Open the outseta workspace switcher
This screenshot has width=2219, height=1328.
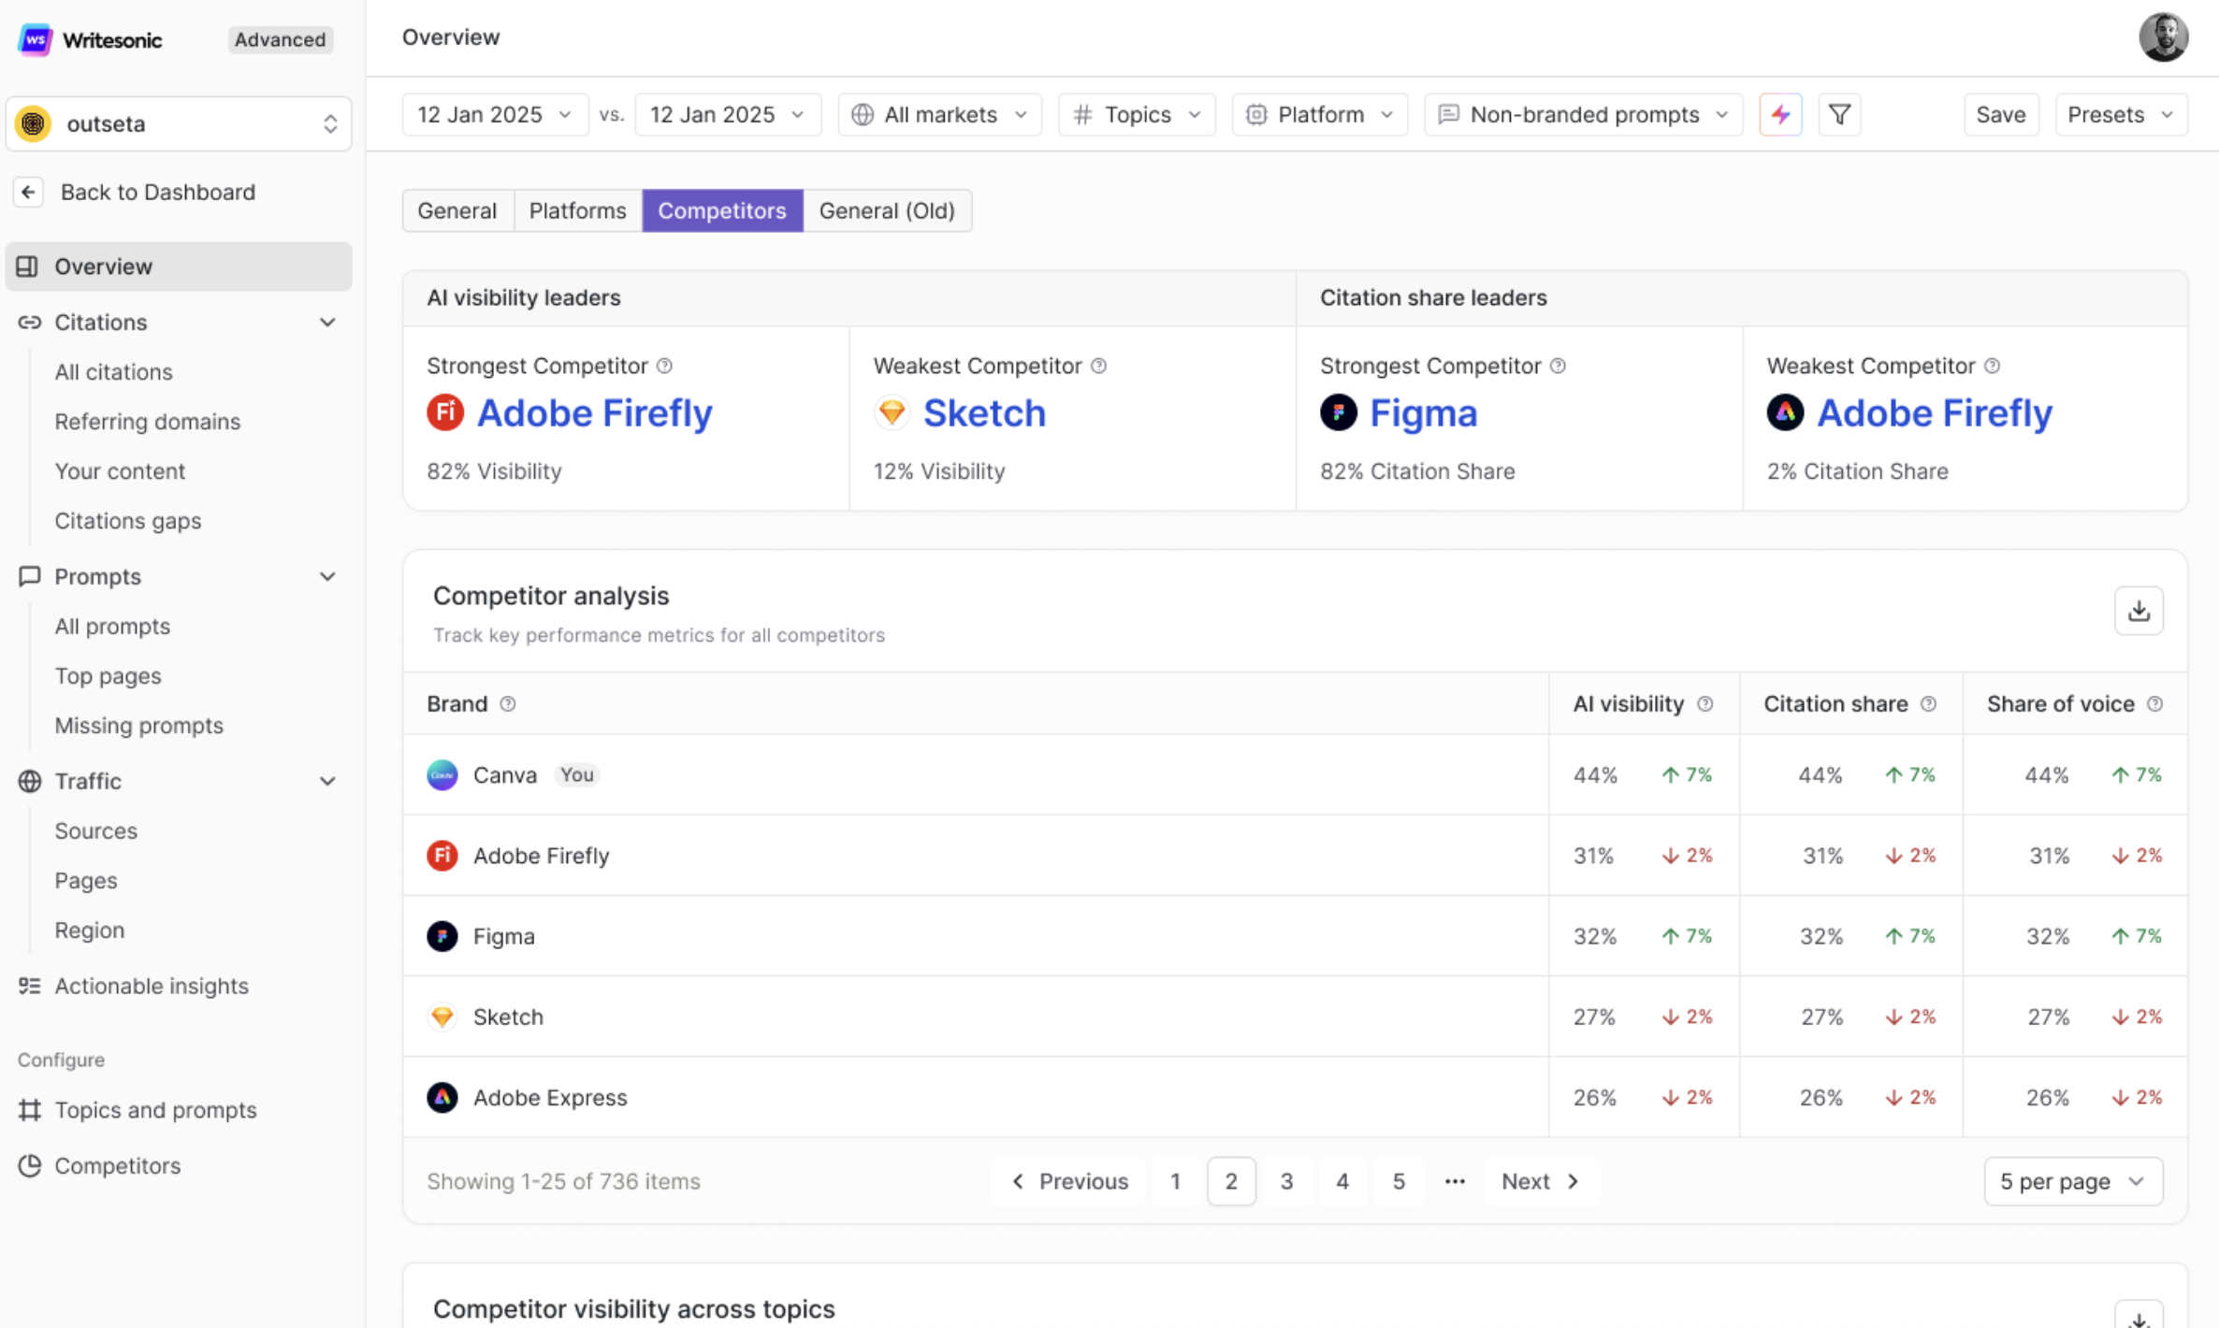point(179,124)
